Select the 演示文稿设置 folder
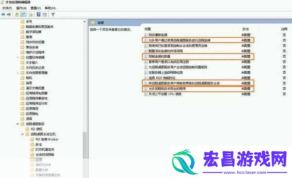This screenshot has width=292, height=178. pos(35,88)
